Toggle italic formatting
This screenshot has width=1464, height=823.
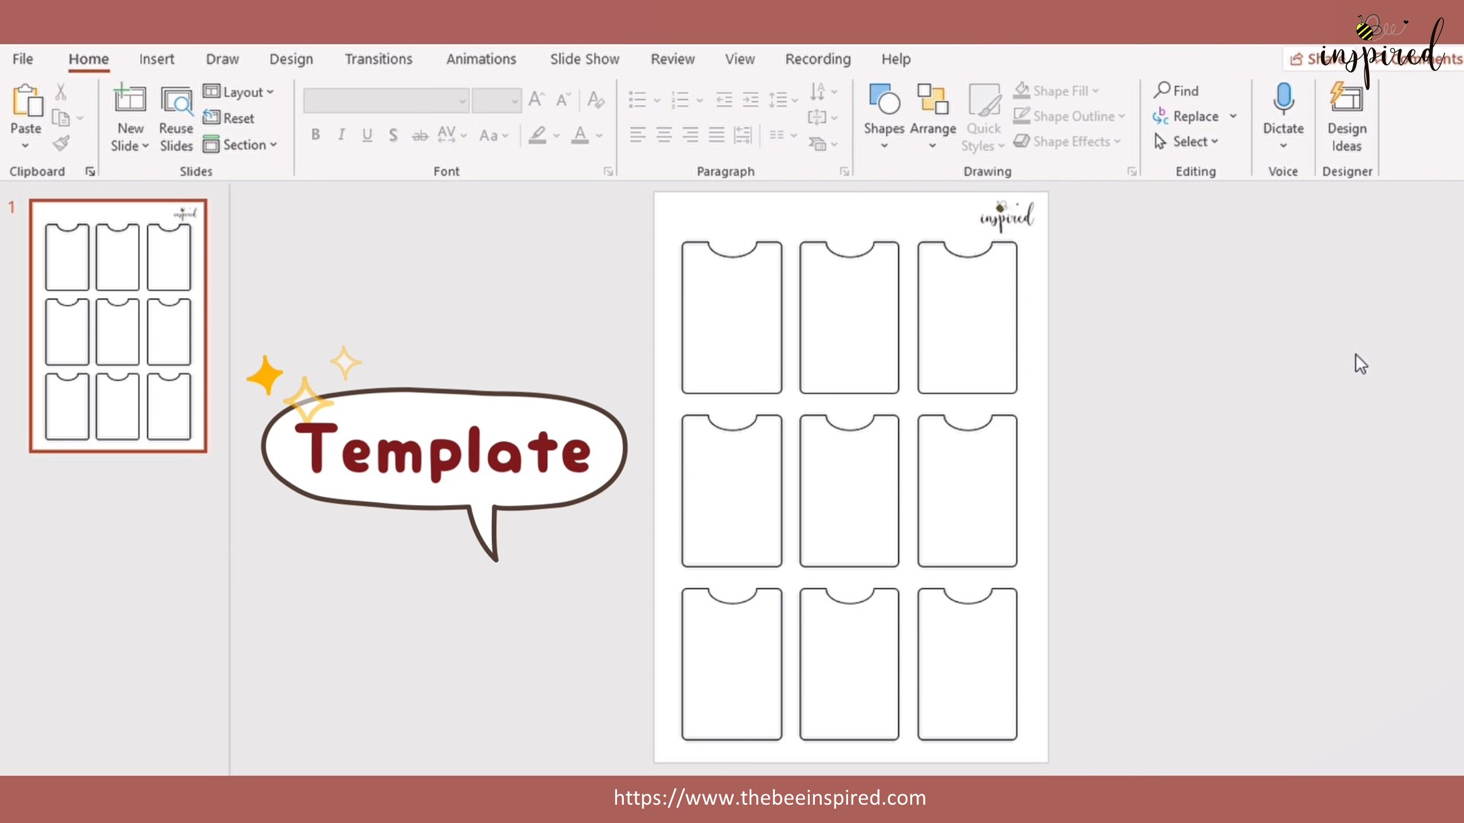(x=341, y=135)
